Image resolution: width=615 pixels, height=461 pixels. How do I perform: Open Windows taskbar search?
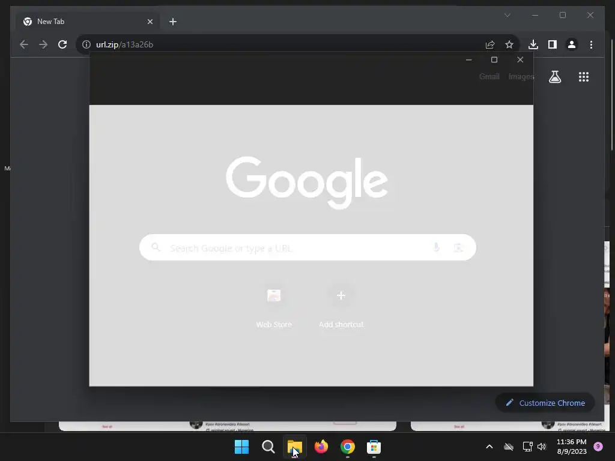tap(268, 447)
